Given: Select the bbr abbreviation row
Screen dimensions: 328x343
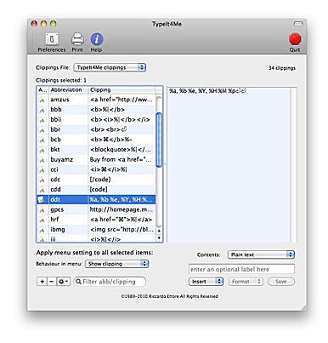Looking at the screenshot, I should pos(96,129).
